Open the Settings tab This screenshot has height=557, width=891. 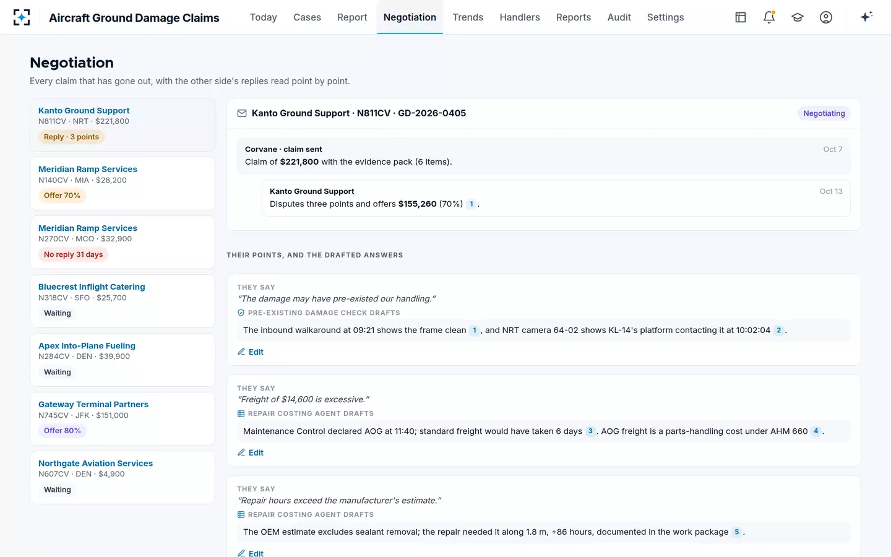[666, 17]
